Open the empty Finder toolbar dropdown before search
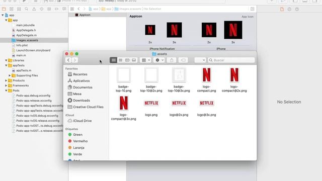 [x=200, y=60]
